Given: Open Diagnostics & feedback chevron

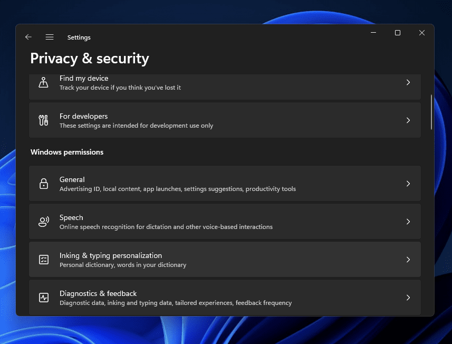Looking at the screenshot, I should point(408,298).
